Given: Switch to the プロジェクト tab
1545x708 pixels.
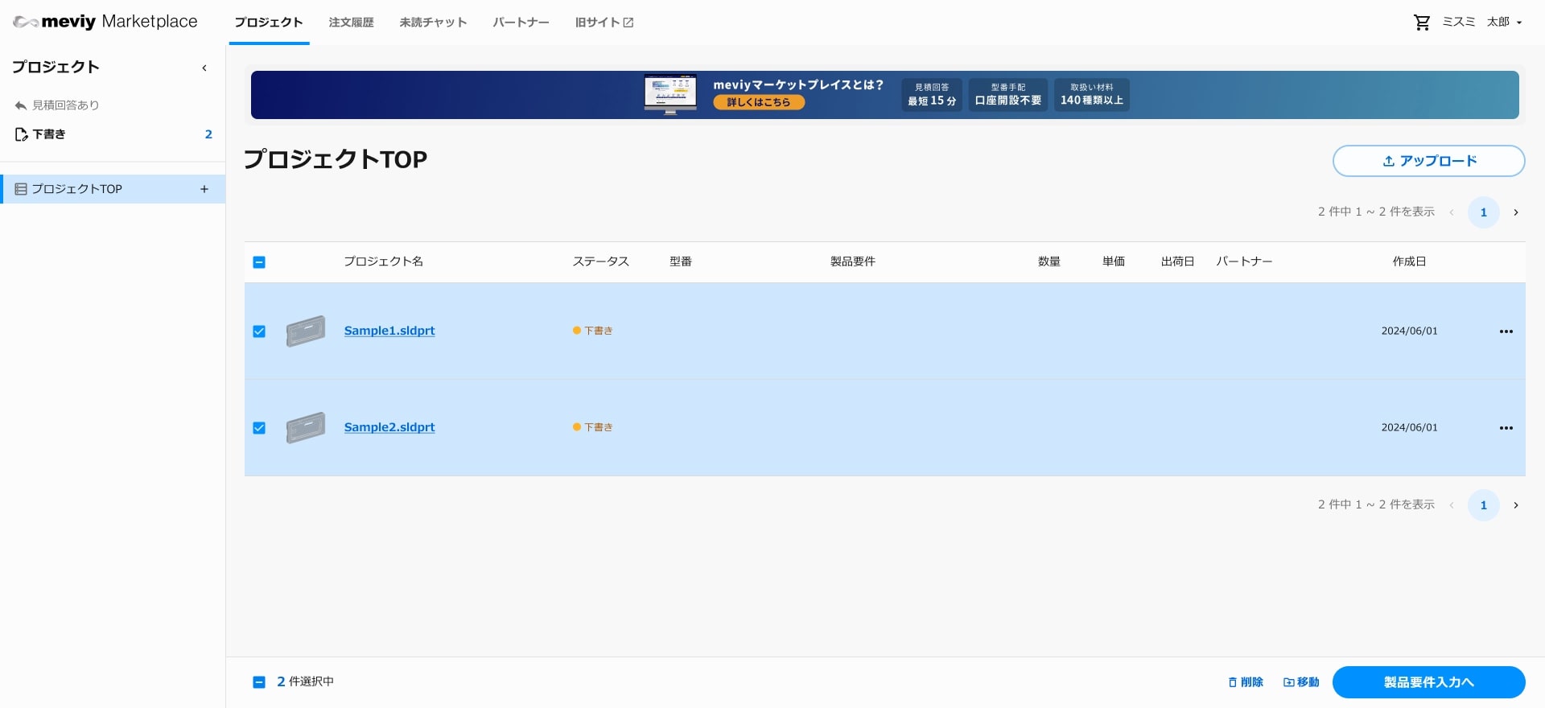Looking at the screenshot, I should coord(269,22).
